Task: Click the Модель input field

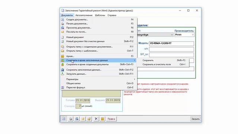Action: click(x=171, y=44)
